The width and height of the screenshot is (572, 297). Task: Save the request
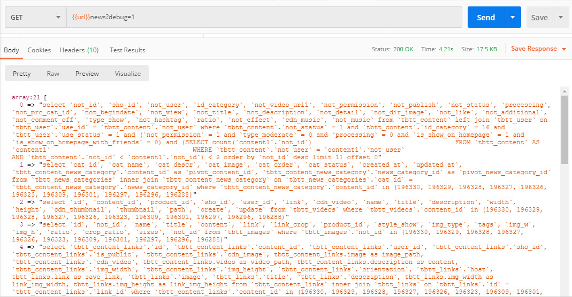pos(539,17)
